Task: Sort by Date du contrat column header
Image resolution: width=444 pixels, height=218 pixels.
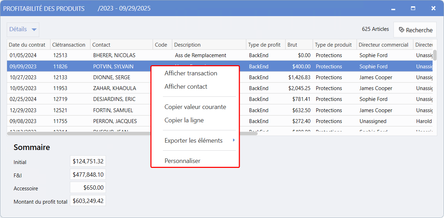Action: [27, 45]
